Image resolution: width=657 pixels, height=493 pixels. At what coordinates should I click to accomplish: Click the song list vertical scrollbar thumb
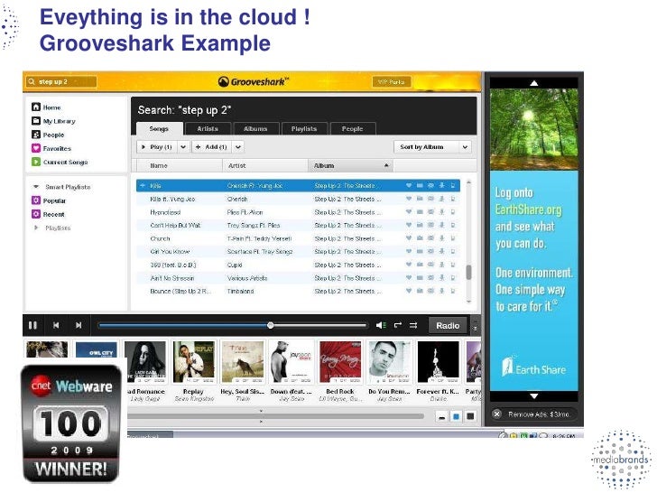tap(469, 273)
